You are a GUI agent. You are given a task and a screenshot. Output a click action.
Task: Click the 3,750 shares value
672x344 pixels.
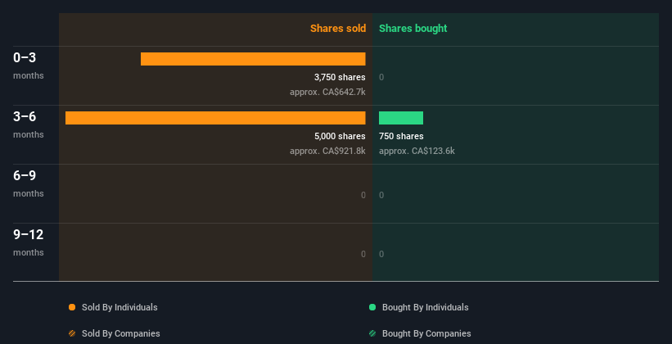pos(340,77)
